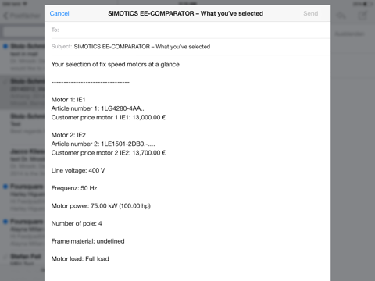The width and height of the screenshot is (375, 281).
Task: Tap unread dot beside second Foursquare email
Action: (x=5, y=222)
